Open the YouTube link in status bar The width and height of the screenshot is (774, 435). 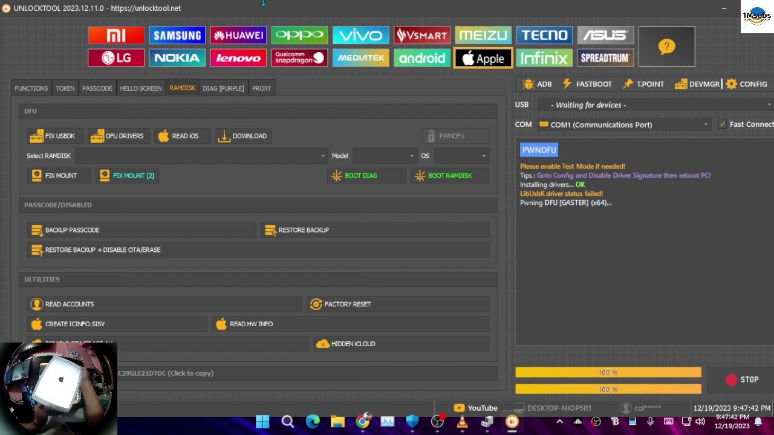[x=476, y=408]
